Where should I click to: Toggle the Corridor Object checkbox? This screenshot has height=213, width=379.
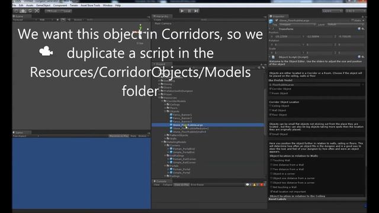271,89
